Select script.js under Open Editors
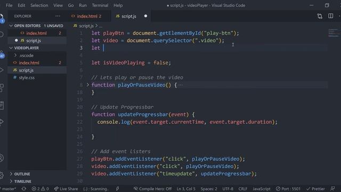Screen dimensions: 341x192 click(37, 41)
